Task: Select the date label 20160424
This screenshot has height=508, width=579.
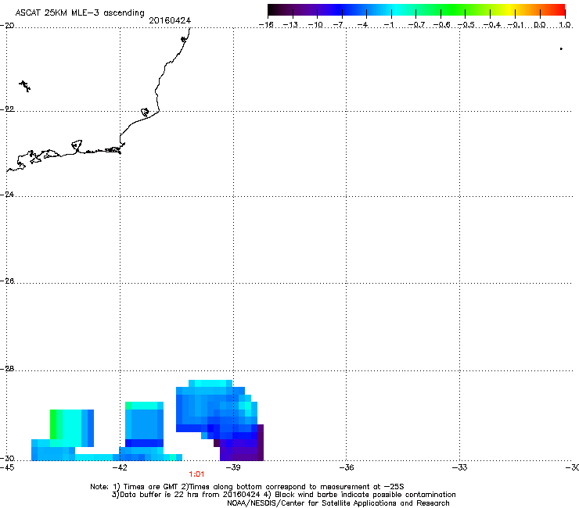Action: pos(170,20)
